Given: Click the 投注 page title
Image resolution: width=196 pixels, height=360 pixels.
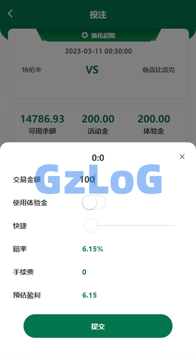Looking at the screenshot, I should pos(98,14).
